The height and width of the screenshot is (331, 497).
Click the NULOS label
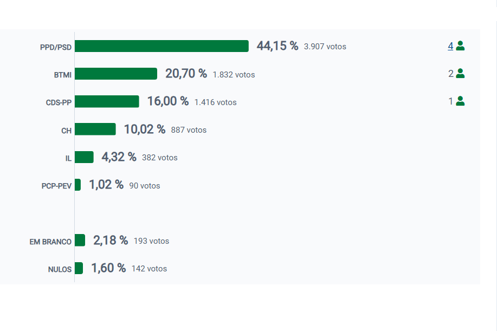click(60, 269)
